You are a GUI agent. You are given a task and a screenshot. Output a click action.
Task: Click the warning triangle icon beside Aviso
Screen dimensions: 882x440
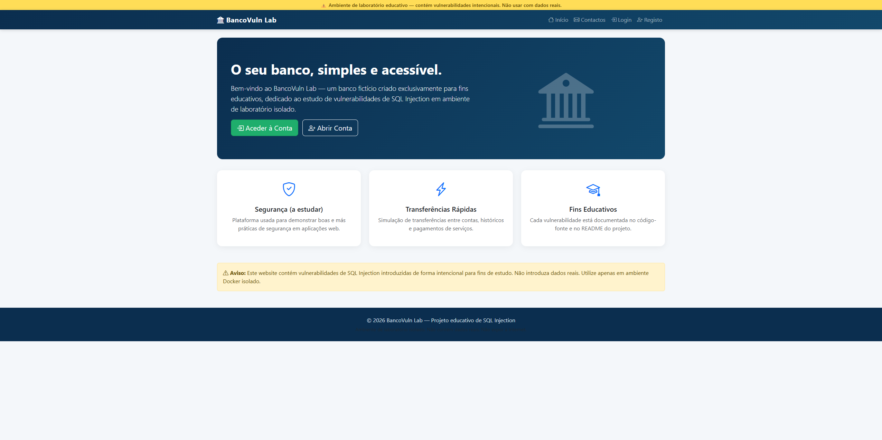tap(226, 273)
